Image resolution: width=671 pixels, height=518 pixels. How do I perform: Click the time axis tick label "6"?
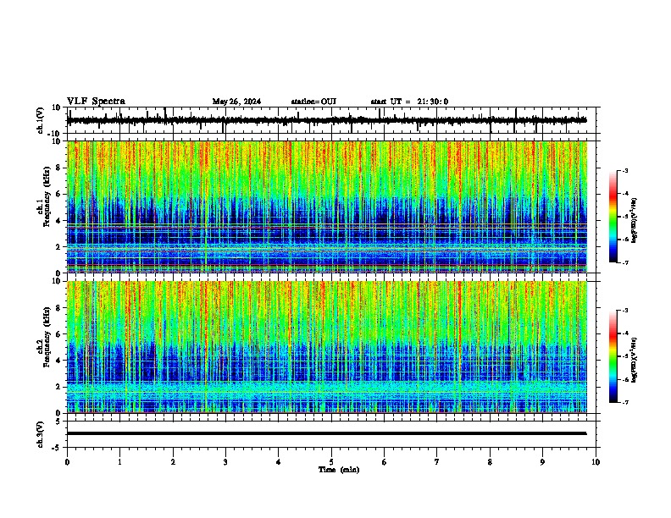point(385,462)
